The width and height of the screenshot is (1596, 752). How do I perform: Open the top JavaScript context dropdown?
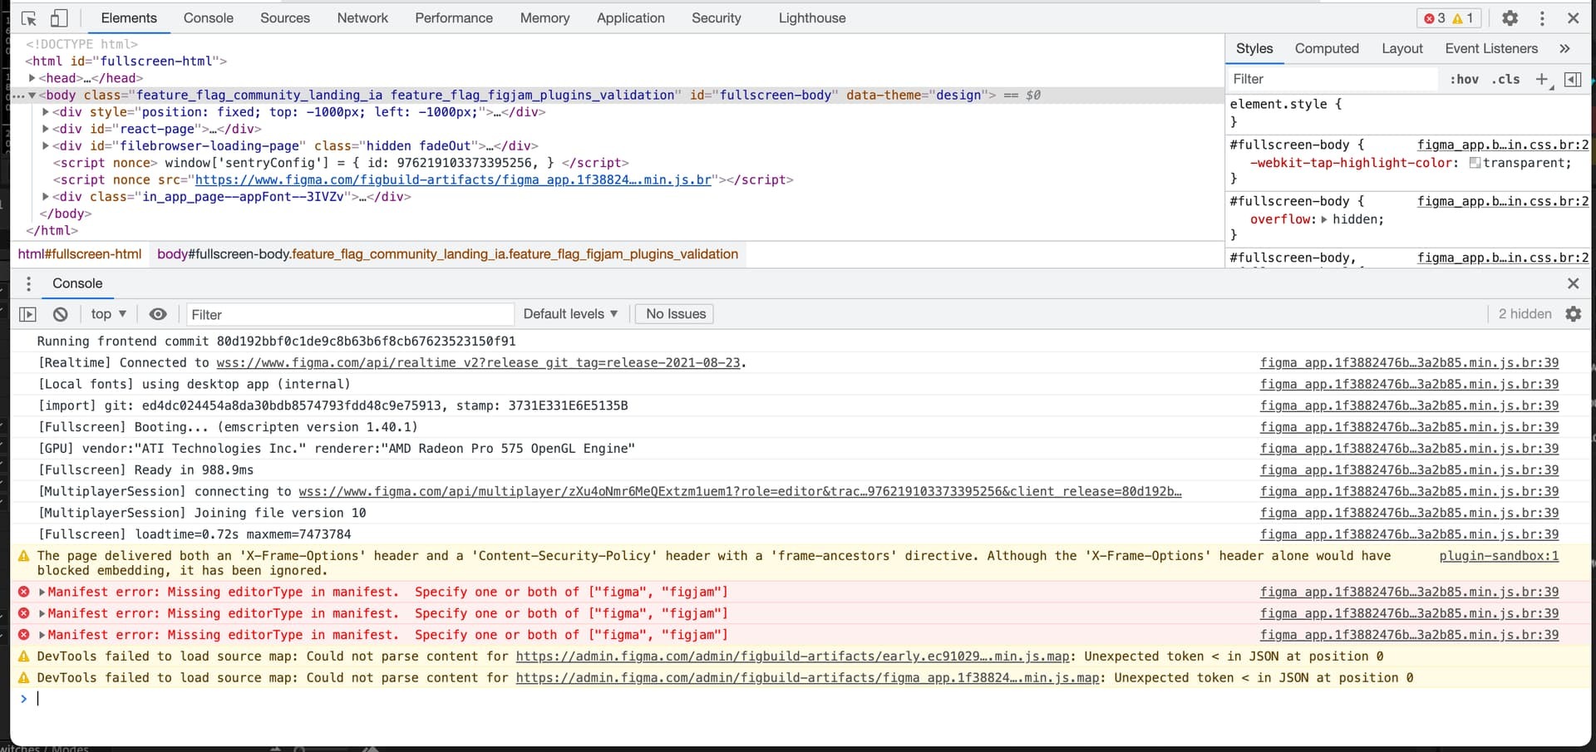(x=108, y=314)
